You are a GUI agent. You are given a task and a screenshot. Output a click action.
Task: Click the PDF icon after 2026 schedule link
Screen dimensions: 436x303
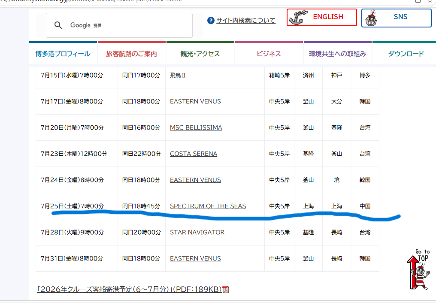225,289
